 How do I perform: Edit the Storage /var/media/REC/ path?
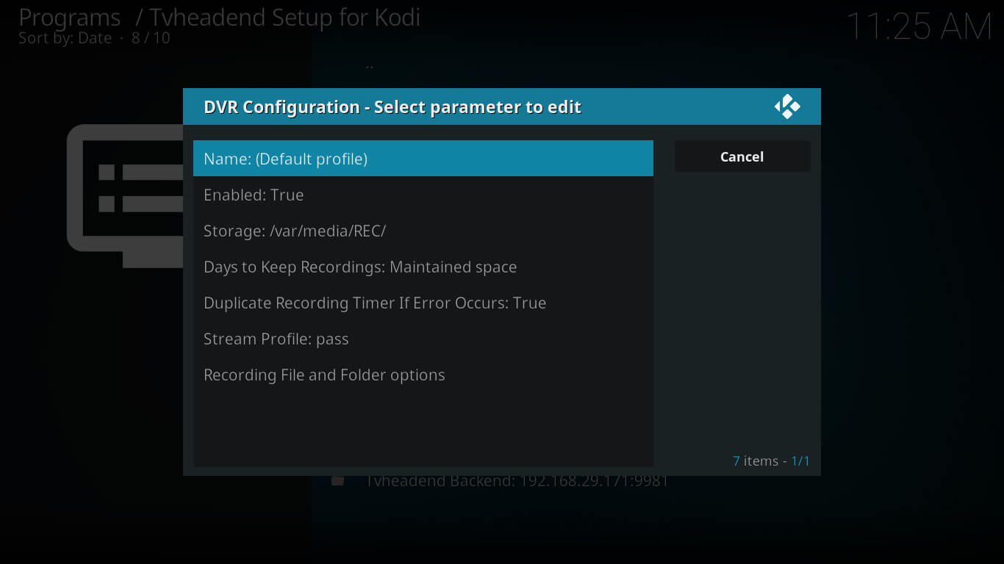point(423,231)
